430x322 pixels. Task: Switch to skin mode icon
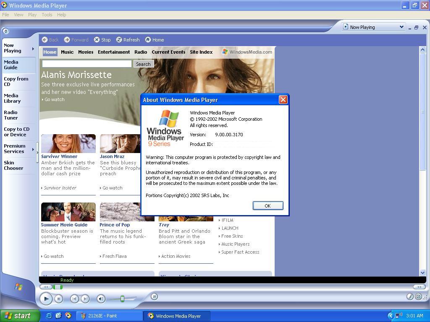coord(419,296)
